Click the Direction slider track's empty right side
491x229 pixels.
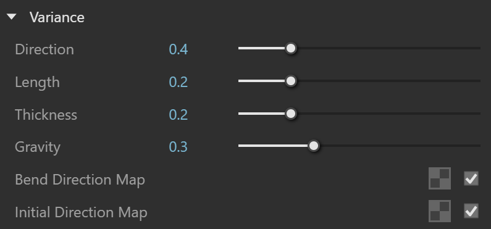388,49
